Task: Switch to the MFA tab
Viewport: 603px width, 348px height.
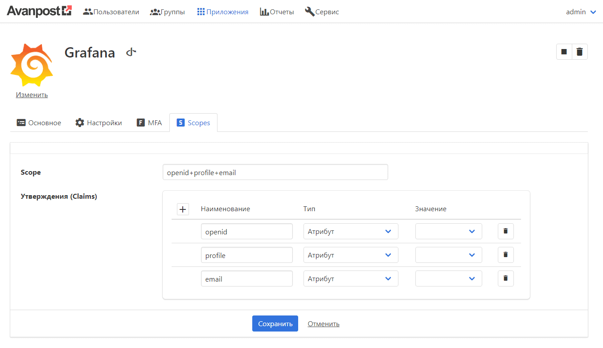Action: point(149,123)
